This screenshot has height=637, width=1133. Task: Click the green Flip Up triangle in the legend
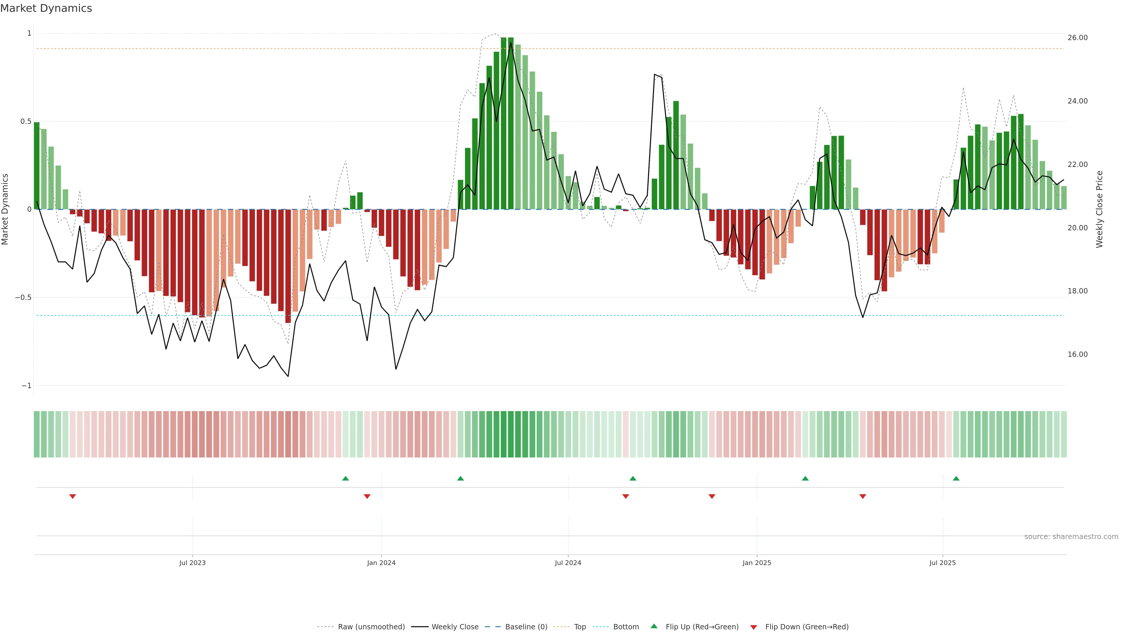654,626
